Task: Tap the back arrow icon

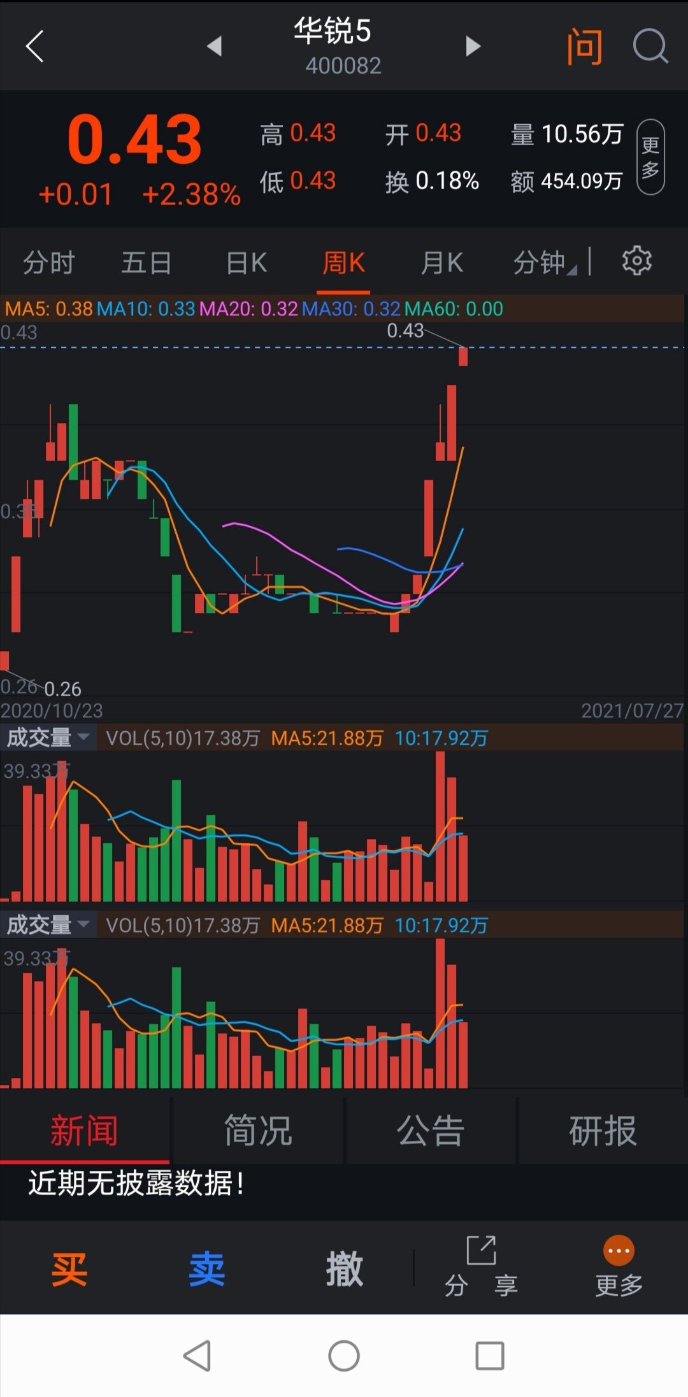Action: (x=35, y=47)
